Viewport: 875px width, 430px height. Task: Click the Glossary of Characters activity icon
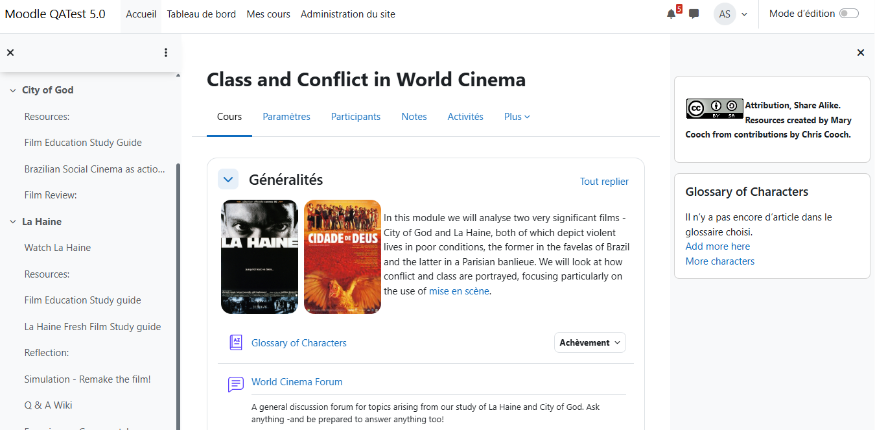(236, 342)
